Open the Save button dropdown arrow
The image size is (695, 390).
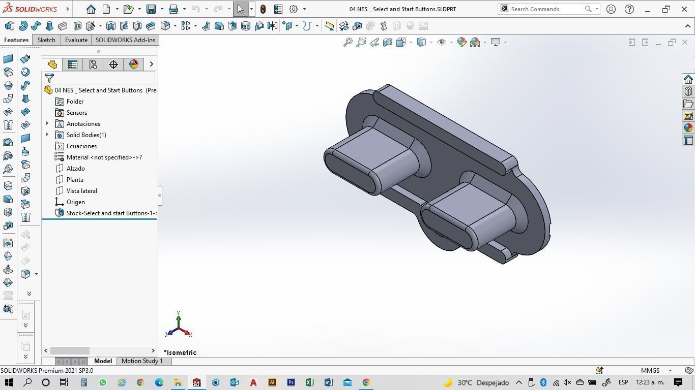(x=161, y=9)
